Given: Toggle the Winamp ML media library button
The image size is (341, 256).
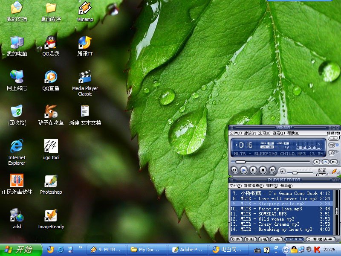Looking at the screenshot, I should pos(334,162).
